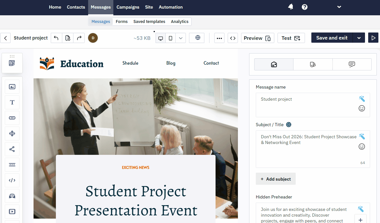Click the user avatar labeled D

pyautogui.click(x=93, y=38)
